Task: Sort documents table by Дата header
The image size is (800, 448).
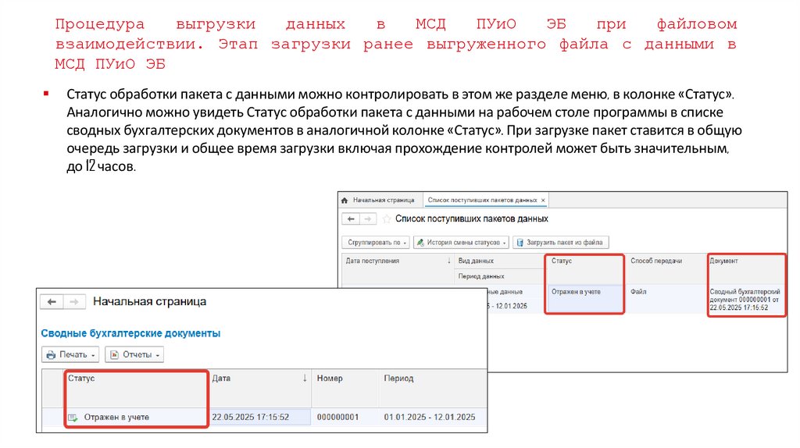Action: pyautogui.click(x=260, y=388)
